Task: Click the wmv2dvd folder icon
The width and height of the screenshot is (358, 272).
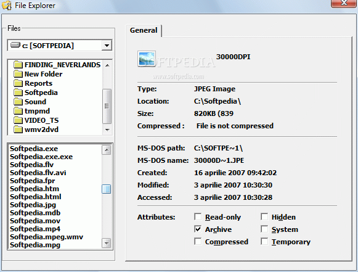Action: (18, 130)
